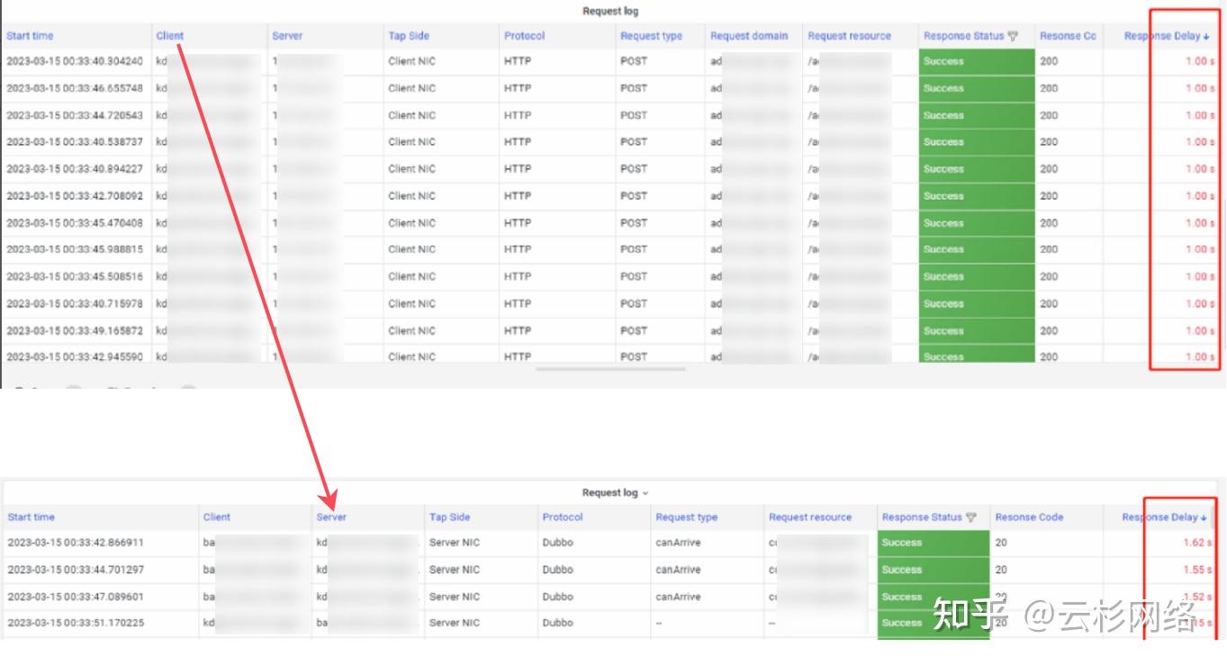Select Dubbo row starting 2023-03-15 00:33:42.866911
The height and width of the screenshot is (665, 1227).
(x=610, y=543)
